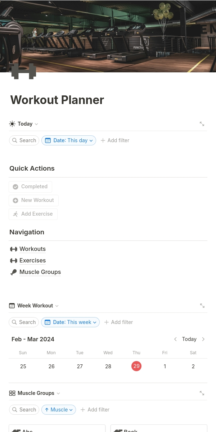
Task: Open the Muscle sort dropdown
Action: [x=59, y=410]
